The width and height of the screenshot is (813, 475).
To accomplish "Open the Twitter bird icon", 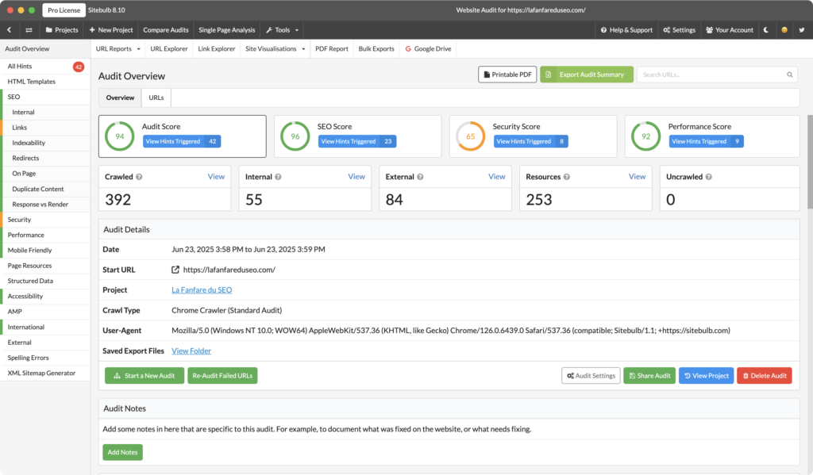I will point(802,30).
